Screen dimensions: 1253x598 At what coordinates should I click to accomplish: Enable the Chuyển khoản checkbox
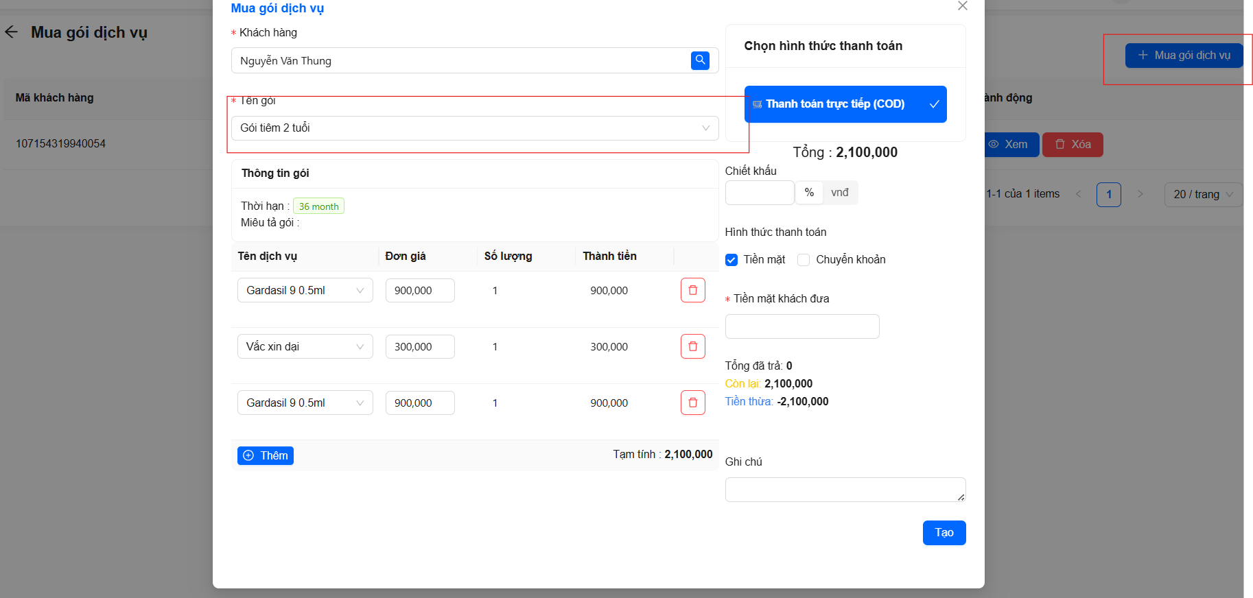click(804, 260)
